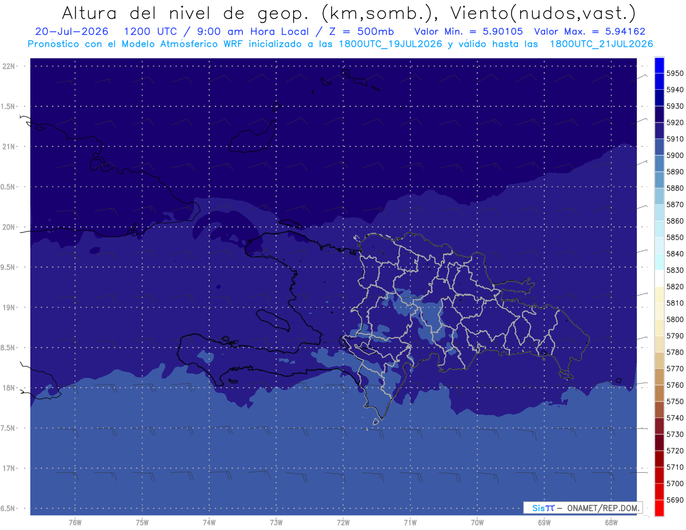Click the '5750' legend value
686x530 pixels.
pyautogui.click(x=675, y=401)
